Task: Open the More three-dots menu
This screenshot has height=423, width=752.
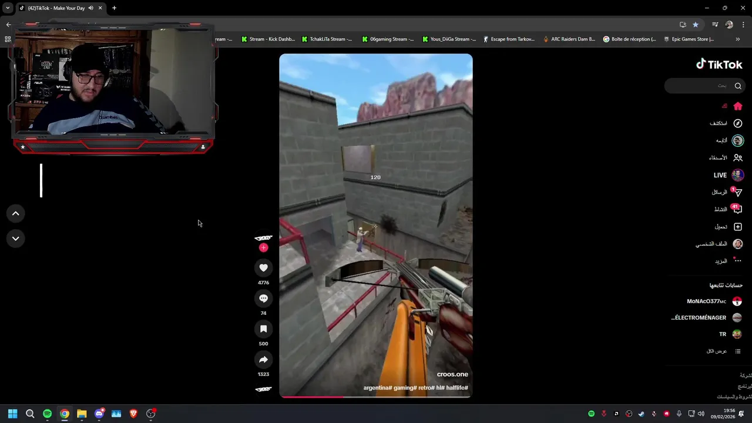Action: pyautogui.click(x=738, y=261)
